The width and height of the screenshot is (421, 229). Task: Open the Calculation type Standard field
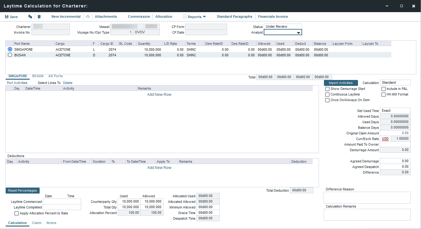[395, 83]
